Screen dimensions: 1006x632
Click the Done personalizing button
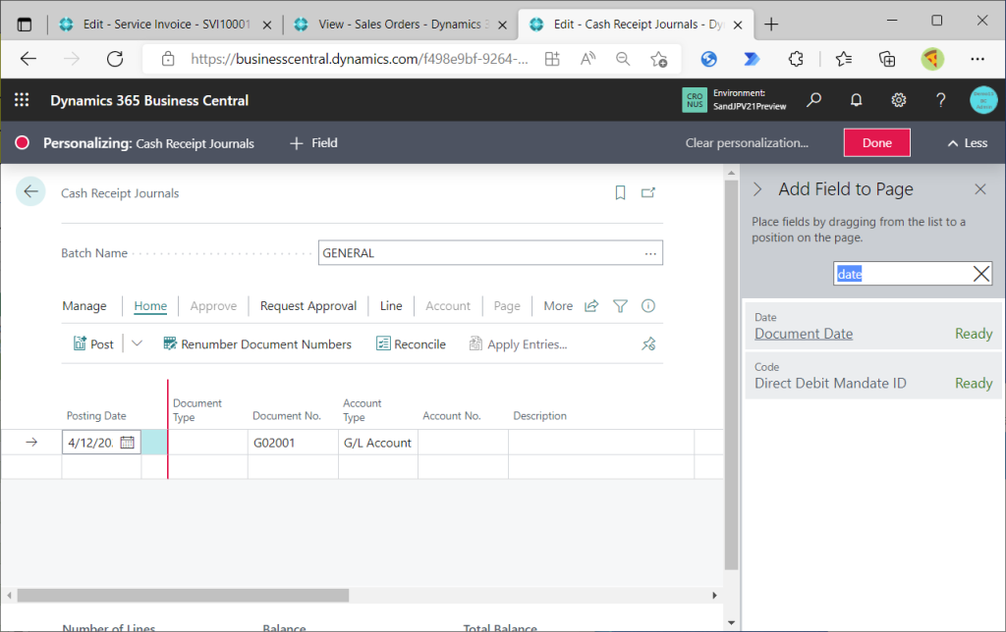coord(876,142)
